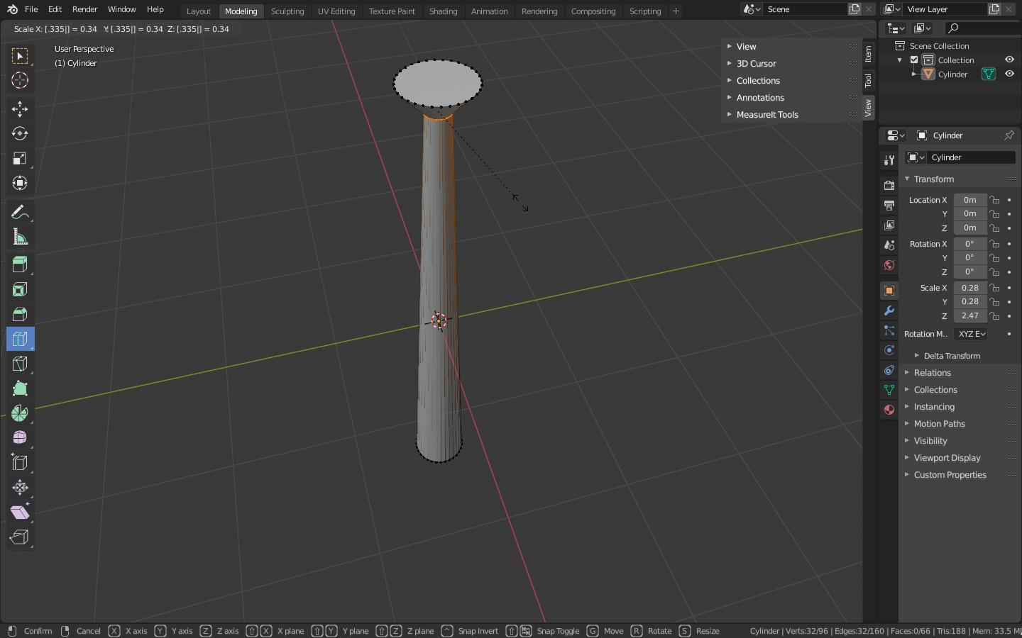Activate the Rotate tool
Image resolution: width=1022 pixels, height=638 pixels.
tap(20, 133)
